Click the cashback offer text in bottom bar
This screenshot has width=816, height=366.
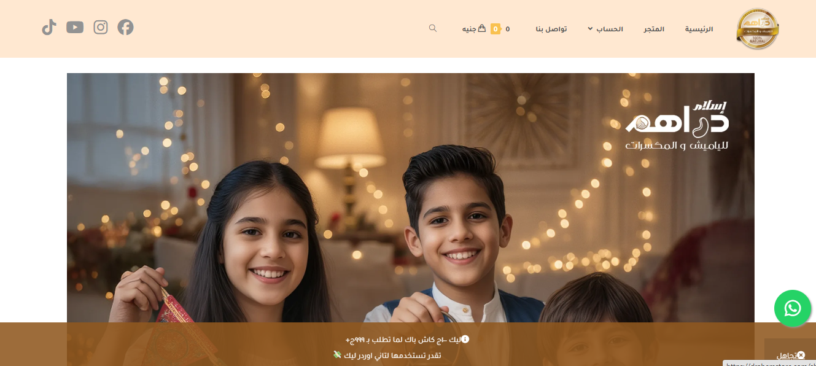pyautogui.click(x=403, y=340)
